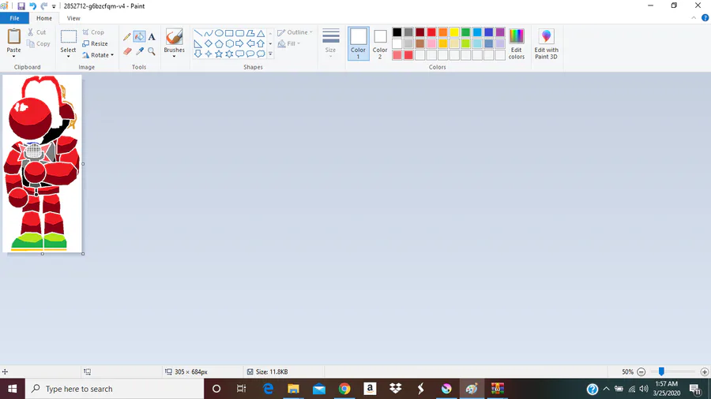Choose the Pentagon shape
This screenshot has height=399, width=711.
(219, 43)
